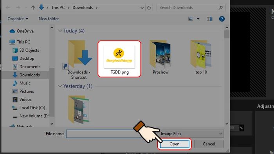Select the Proshow folder
Image resolution: width=274 pixels, height=154 pixels.
[160, 57]
